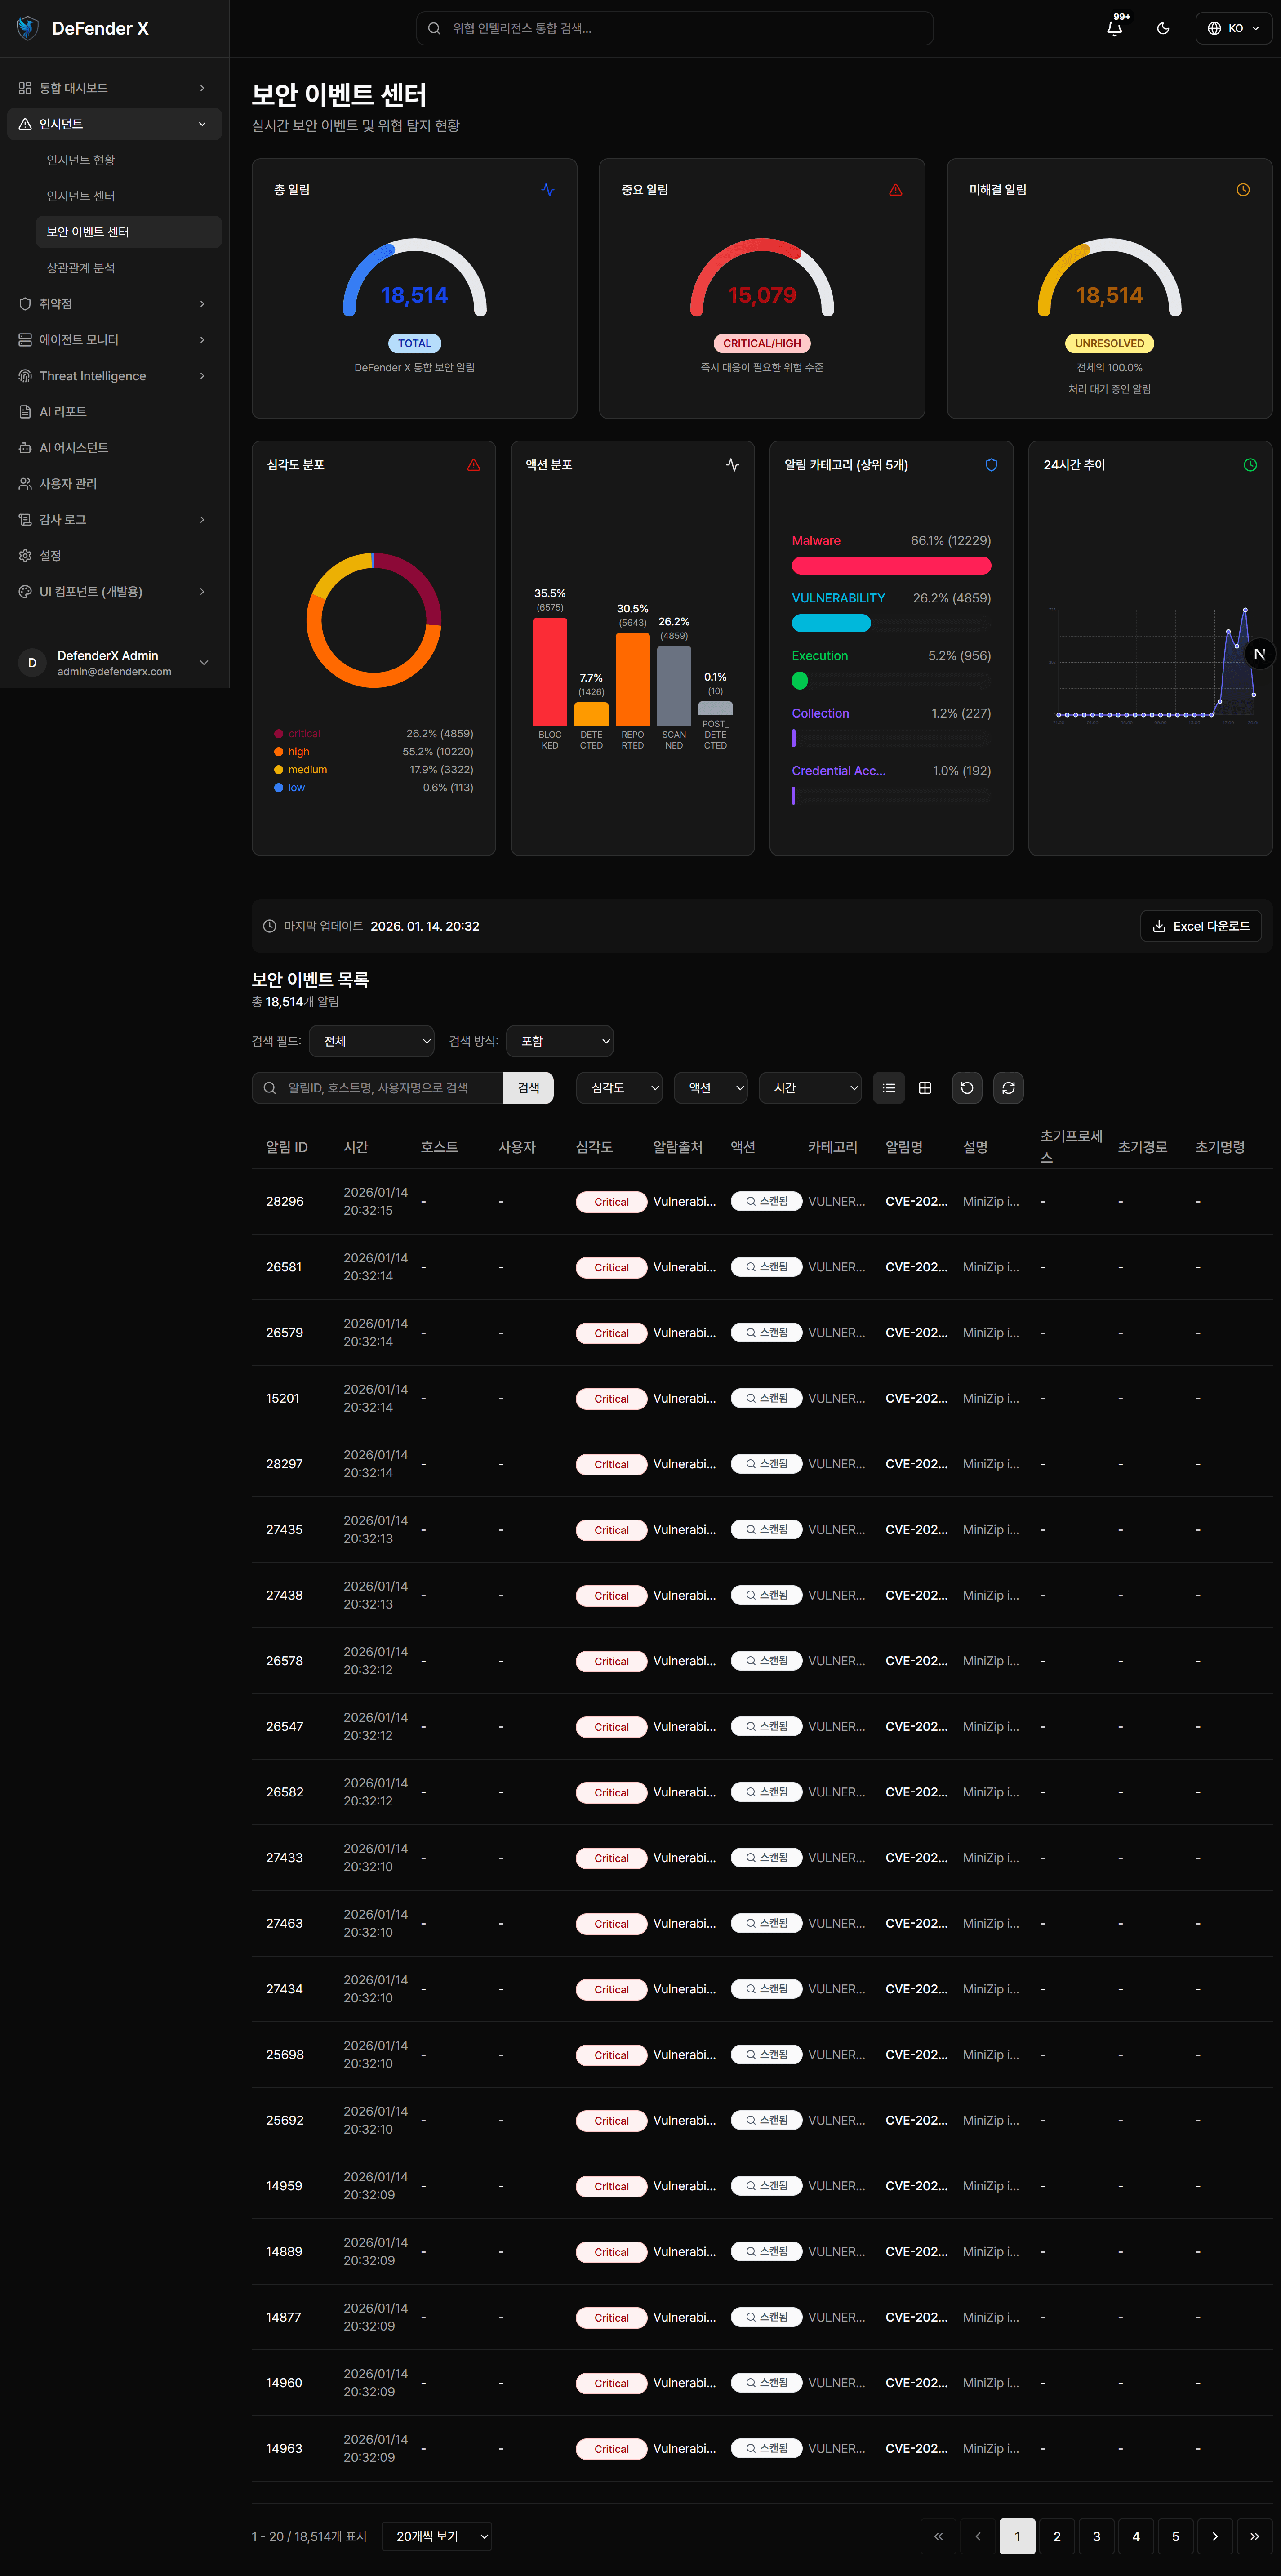Go to last page double-arrow
The height and width of the screenshot is (2576, 1281).
1254,2536
